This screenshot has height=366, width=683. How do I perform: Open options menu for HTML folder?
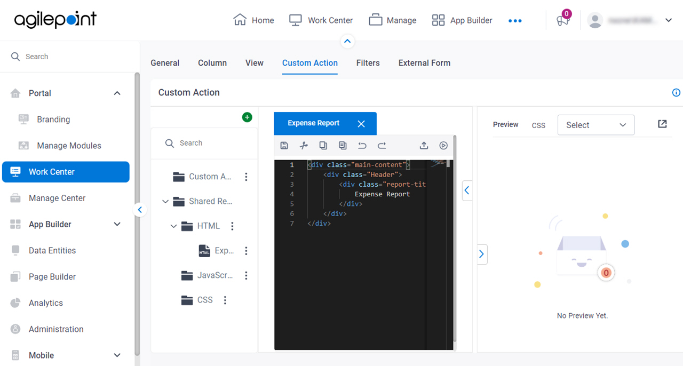pyautogui.click(x=232, y=226)
